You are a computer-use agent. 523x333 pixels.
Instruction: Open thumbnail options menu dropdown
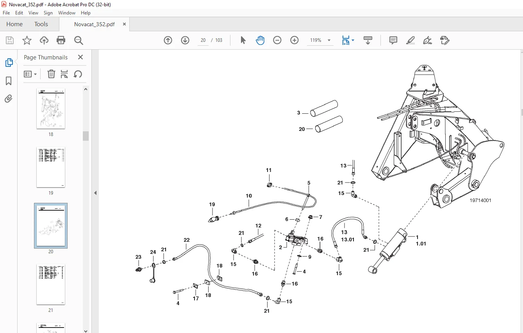30,74
